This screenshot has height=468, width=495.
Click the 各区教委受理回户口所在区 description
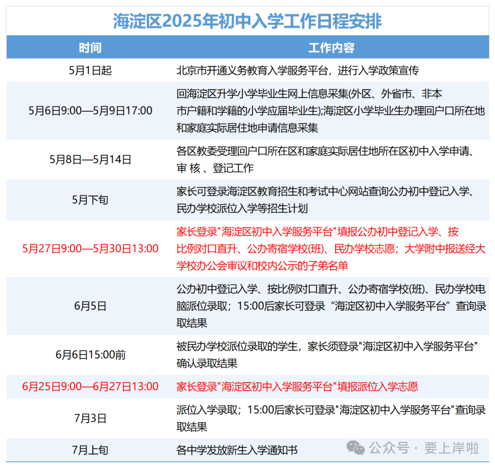pos(325,159)
